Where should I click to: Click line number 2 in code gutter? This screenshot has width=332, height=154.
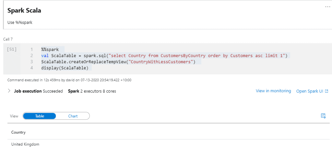coord(31,56)
